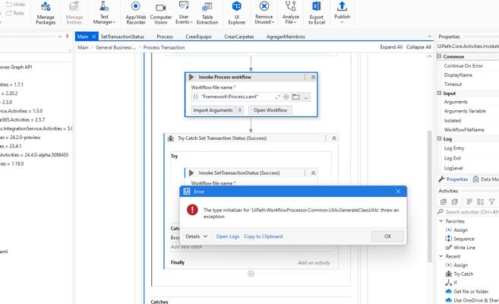499x304 pixels.
Task: Collapse the Input properties section
Action: click(x=441, y=93)
